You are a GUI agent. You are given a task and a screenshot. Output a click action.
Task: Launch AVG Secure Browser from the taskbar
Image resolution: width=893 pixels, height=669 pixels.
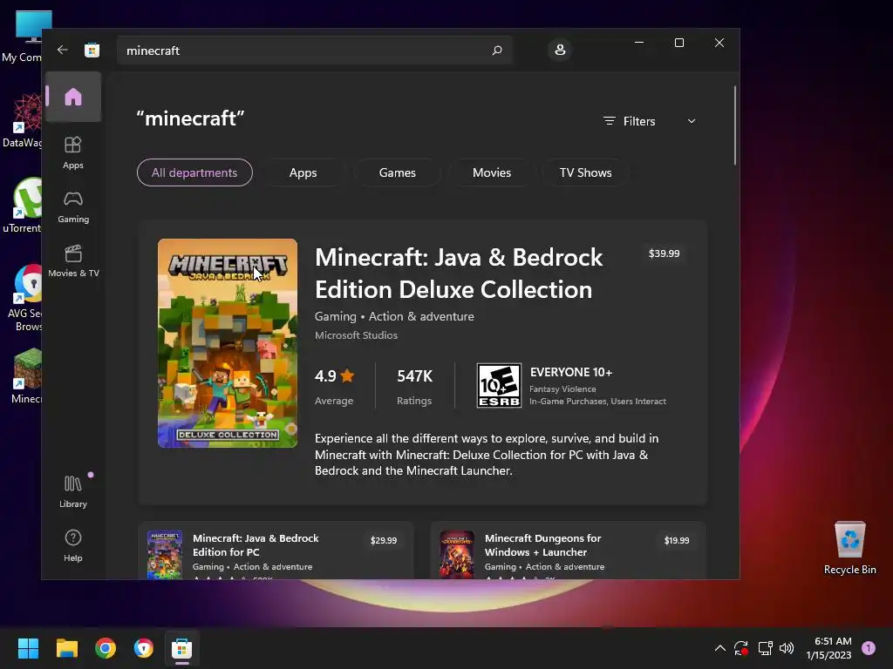(x=144, y=648)
